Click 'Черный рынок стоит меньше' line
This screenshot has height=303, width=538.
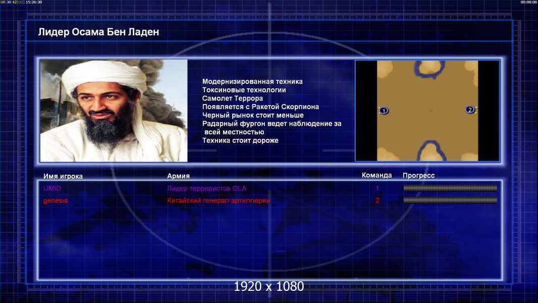tap(253, 115)
